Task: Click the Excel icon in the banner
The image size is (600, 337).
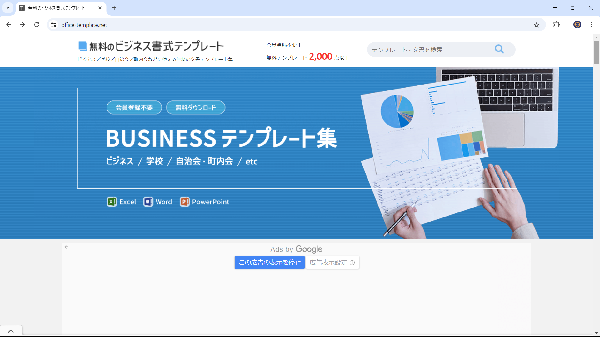Action: [x=111, y=201]
